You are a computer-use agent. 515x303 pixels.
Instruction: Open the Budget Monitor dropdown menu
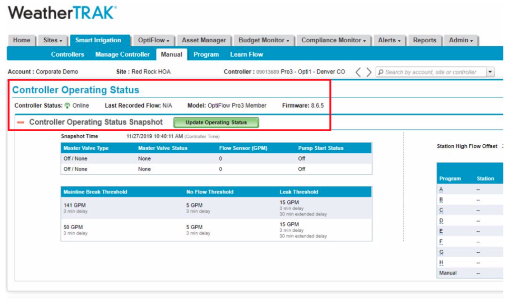coord(264,40)
